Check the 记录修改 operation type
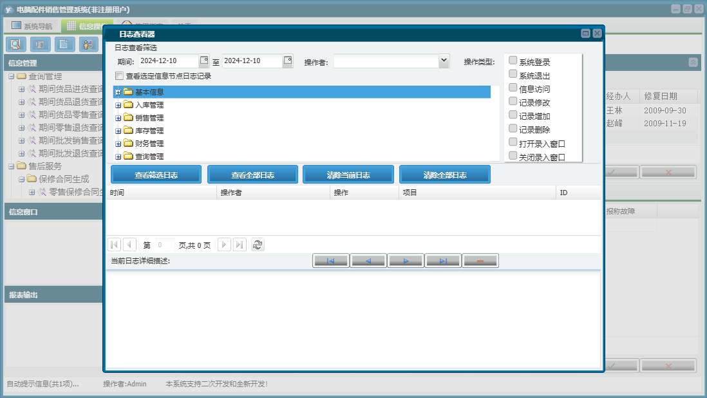The height and width of the screenshot is (398, 707). click(513, 101)
